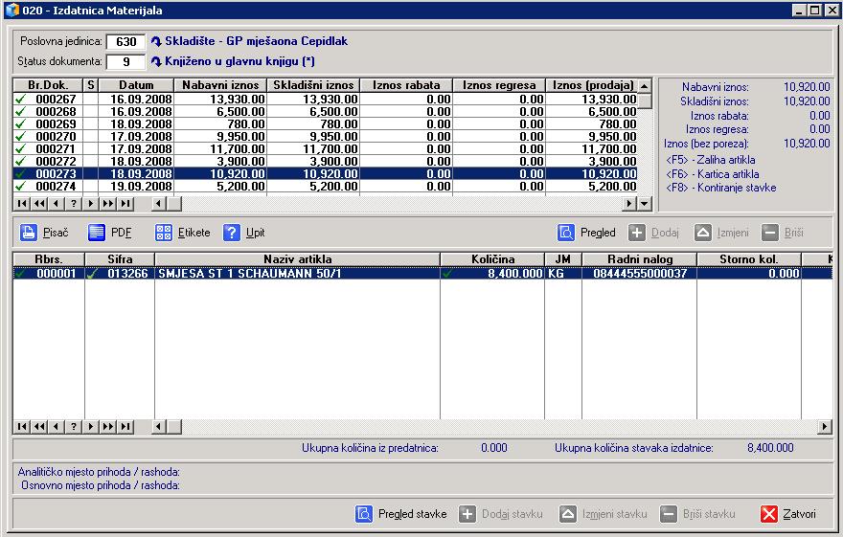Click the green checkmark next to Šifra 013266
This screenshot has width=843, height=537.
click(x=93, y=274)
